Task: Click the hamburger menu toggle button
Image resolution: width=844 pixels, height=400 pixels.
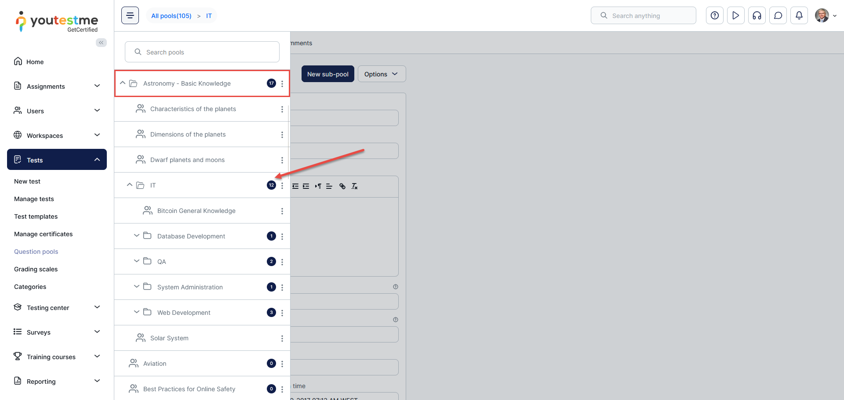Action: (x=130, y=16)
